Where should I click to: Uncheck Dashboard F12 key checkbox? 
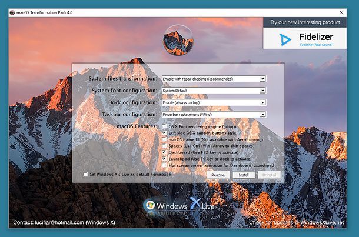(164, 152)
